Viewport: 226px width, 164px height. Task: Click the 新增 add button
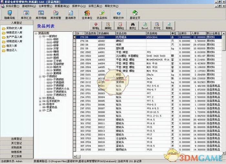click(97, 26)
